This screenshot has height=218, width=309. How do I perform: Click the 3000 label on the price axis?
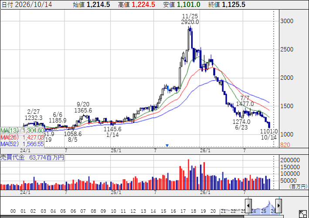pos(287,21)
